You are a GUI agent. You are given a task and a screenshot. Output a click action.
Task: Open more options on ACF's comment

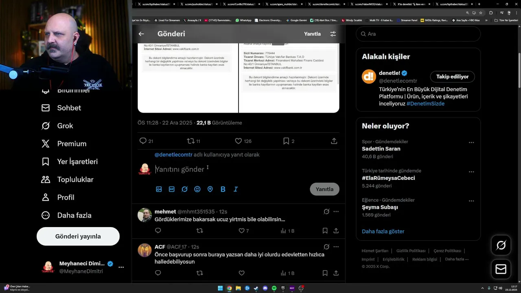[336, 247]
